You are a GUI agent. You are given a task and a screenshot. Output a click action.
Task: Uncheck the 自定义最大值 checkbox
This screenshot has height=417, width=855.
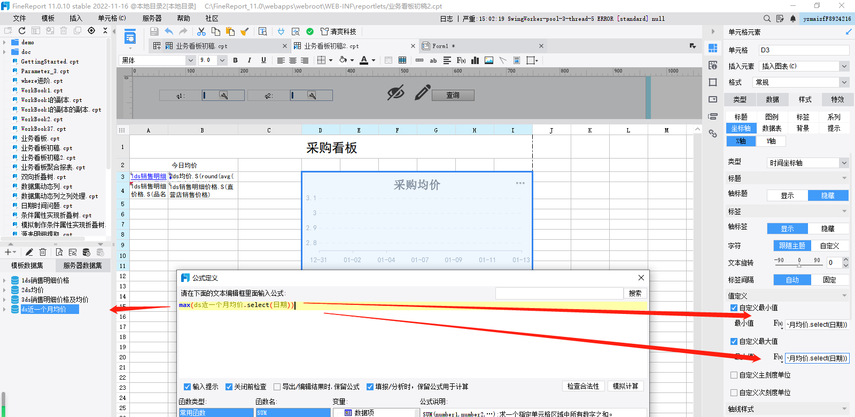coord(734,341)
